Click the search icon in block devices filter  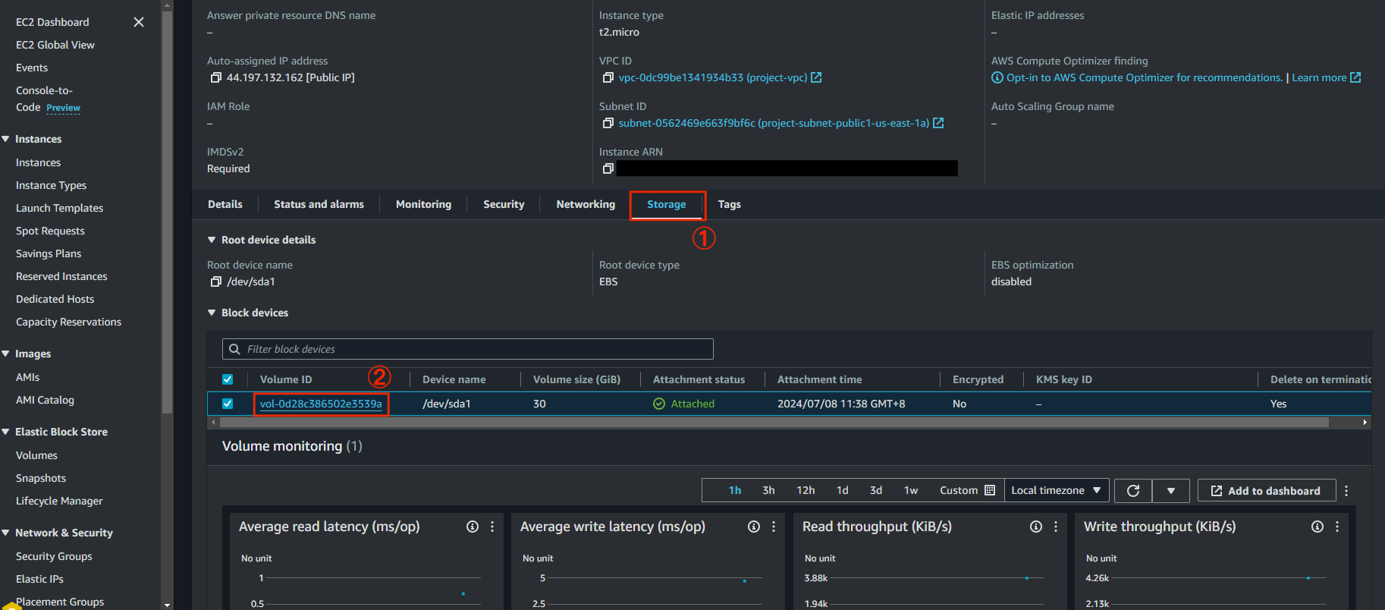tap(234, 349)
